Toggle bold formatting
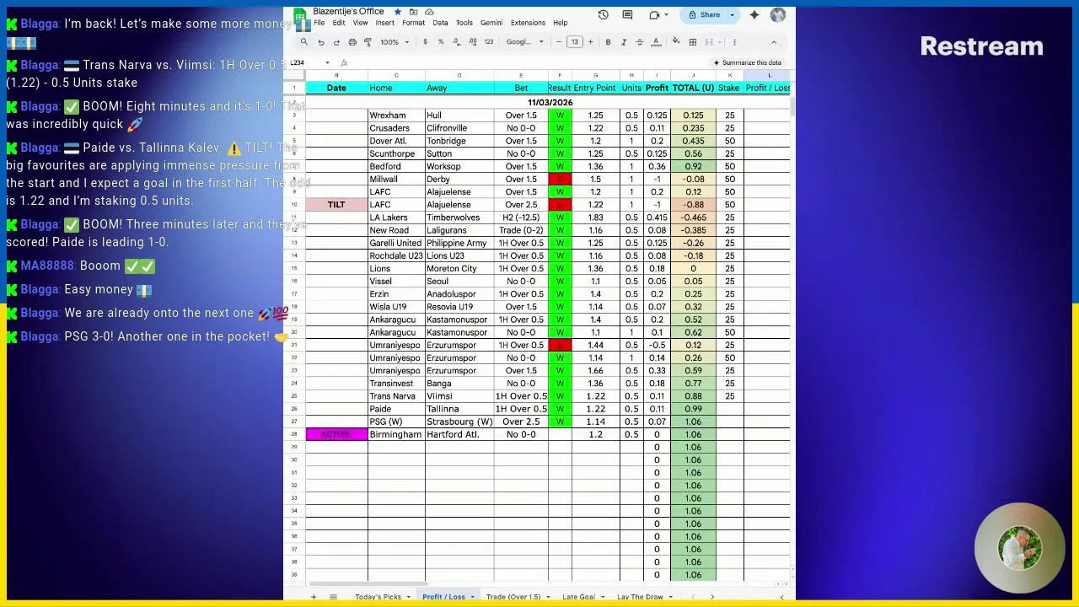Screen dimensions: 1079x607 (x=608, y=42)
